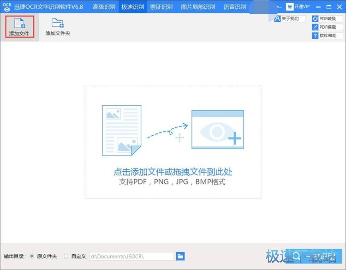Viewport: 346px width, 270px height.
Task: Select the 自定义 output radio button
Action: coord(66,256)
